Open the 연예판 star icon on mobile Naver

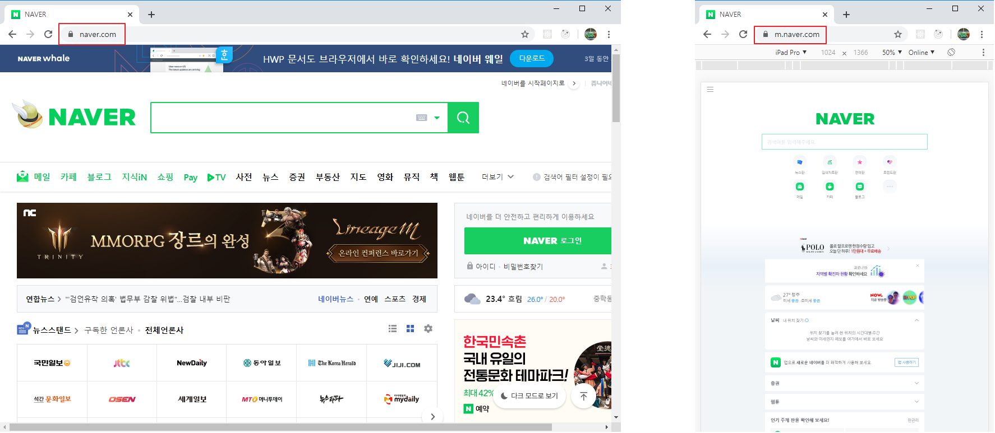tap(860, 162)
